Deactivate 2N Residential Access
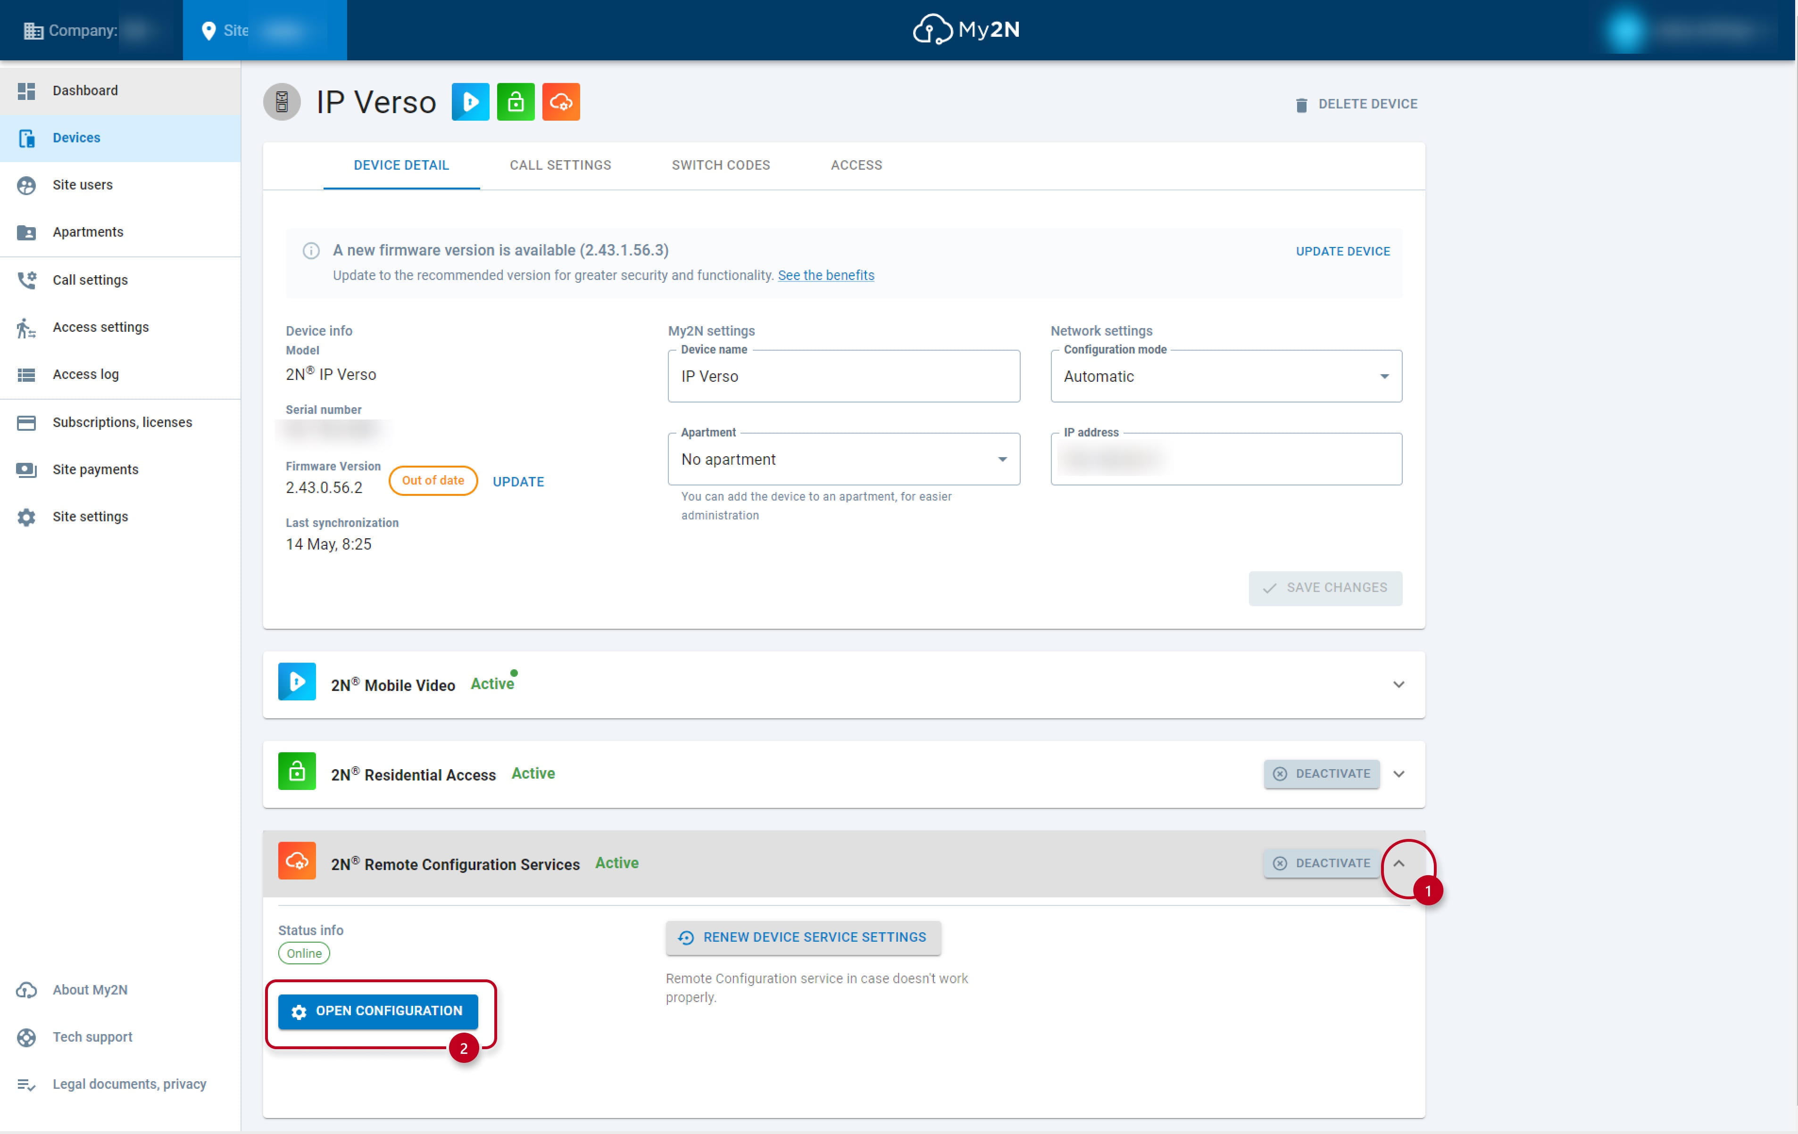The width and height of the screenshot is (1798, 1134). [x=1322, y=773]
